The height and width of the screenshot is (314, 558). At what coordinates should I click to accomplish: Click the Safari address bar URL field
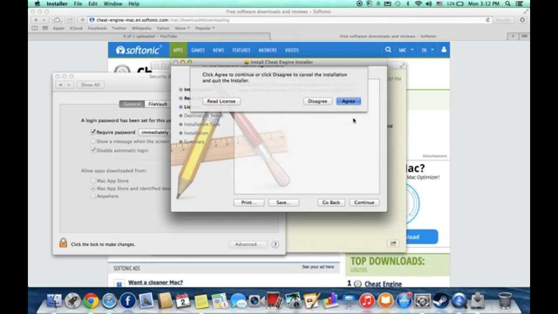tap(289, 20)
